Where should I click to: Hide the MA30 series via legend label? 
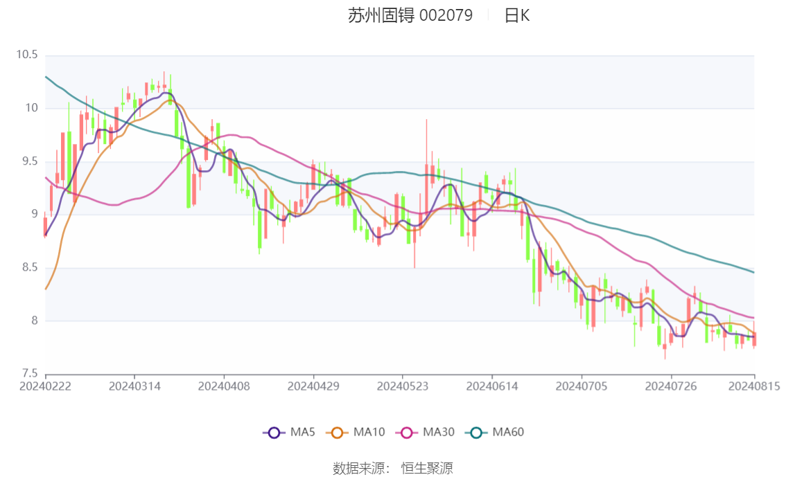click(439, 432)
